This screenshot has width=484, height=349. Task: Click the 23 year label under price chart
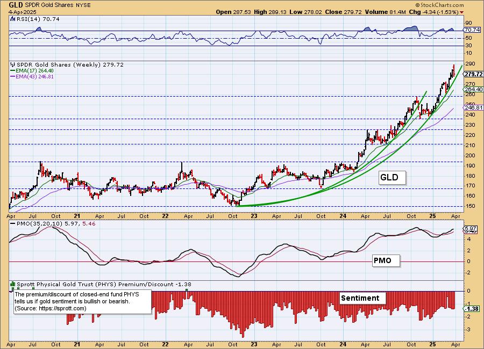254,216
